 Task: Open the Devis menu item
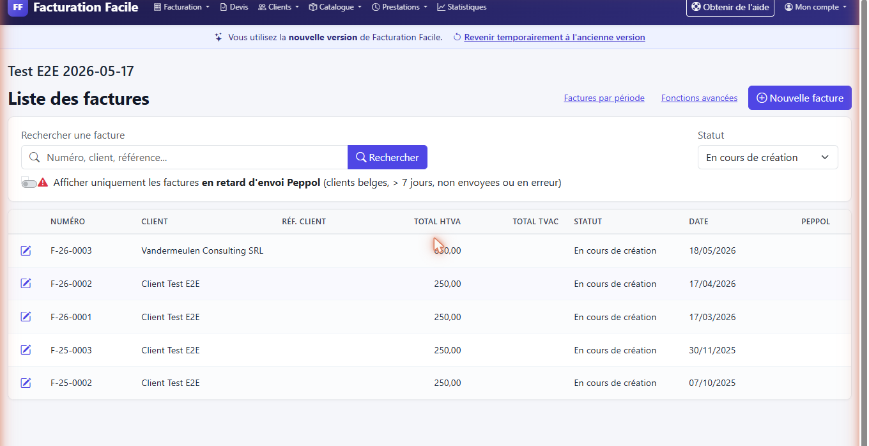[234, 7]
